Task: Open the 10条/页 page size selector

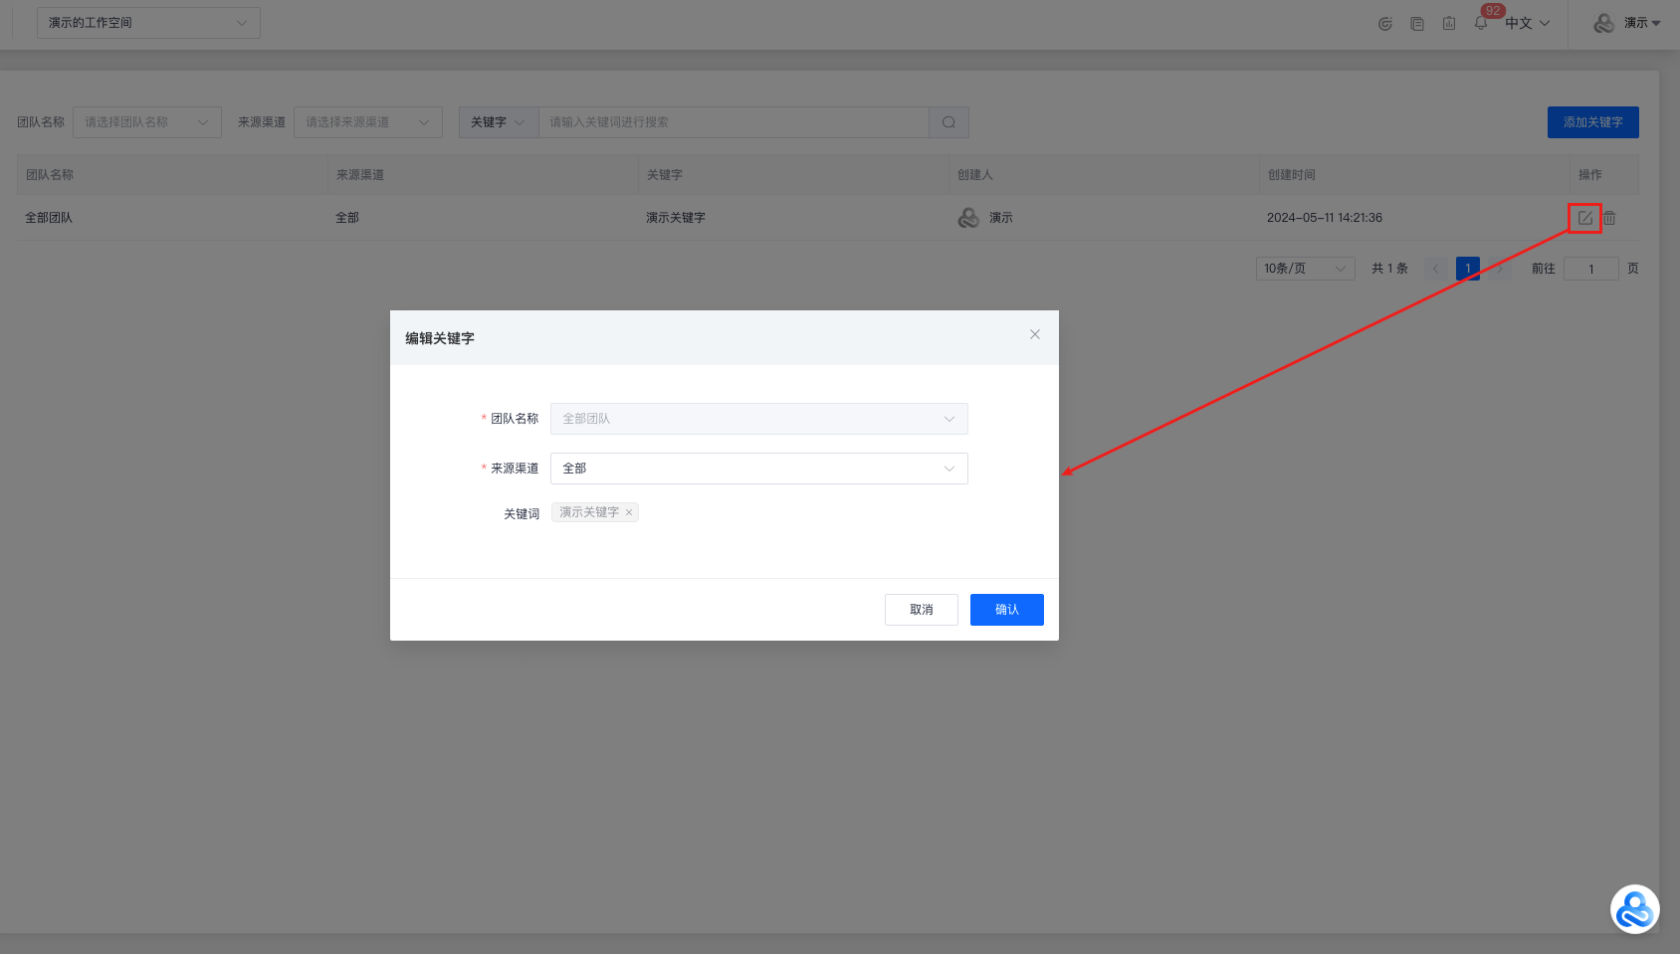Action: click(x=1305, y=269)
